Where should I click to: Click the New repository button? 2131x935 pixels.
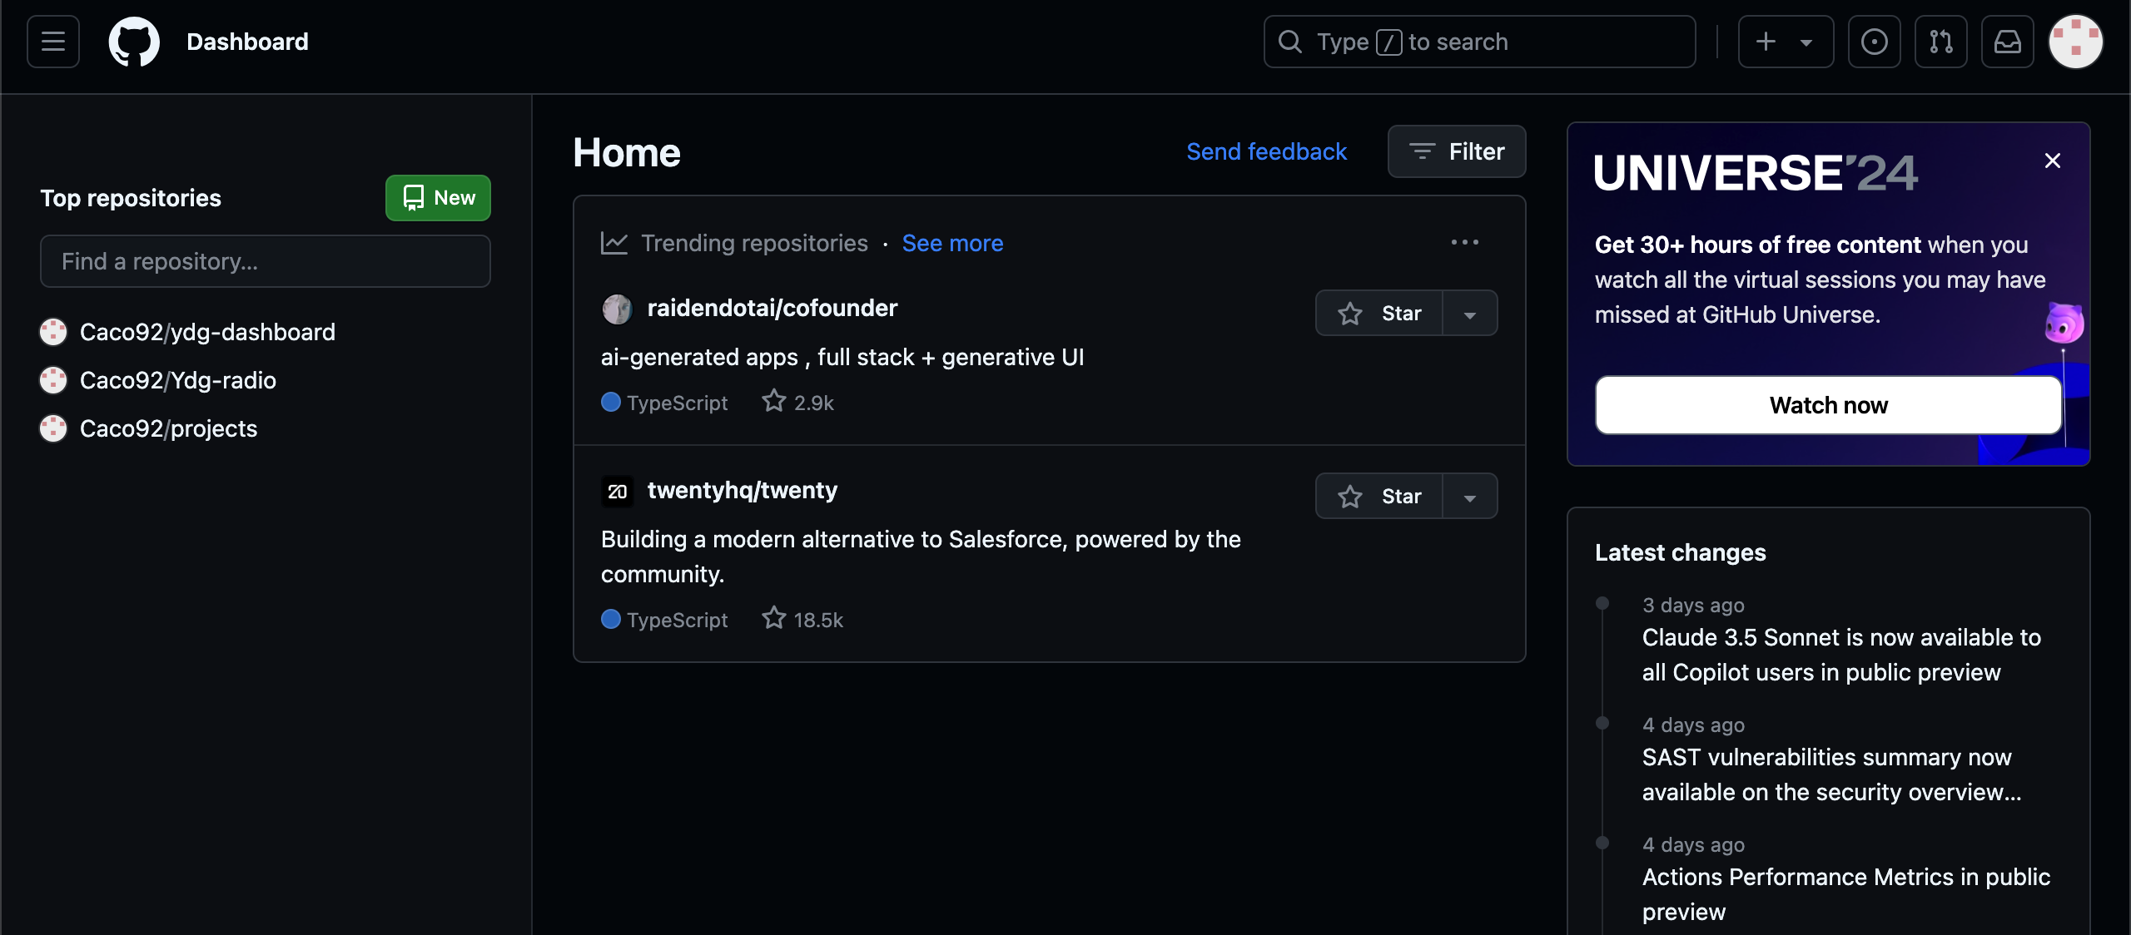(438, 198)
